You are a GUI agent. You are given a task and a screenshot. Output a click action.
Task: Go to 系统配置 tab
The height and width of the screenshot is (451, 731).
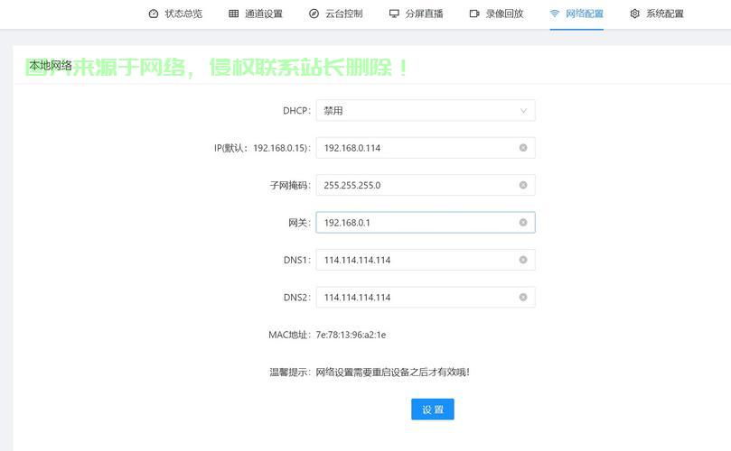coord(664,14)
